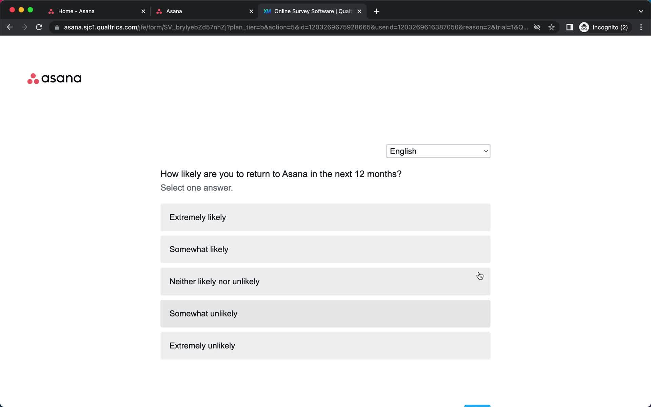Click the open new tab button
651x407 pixels.
pyautogui.click(x=376, y=11)
